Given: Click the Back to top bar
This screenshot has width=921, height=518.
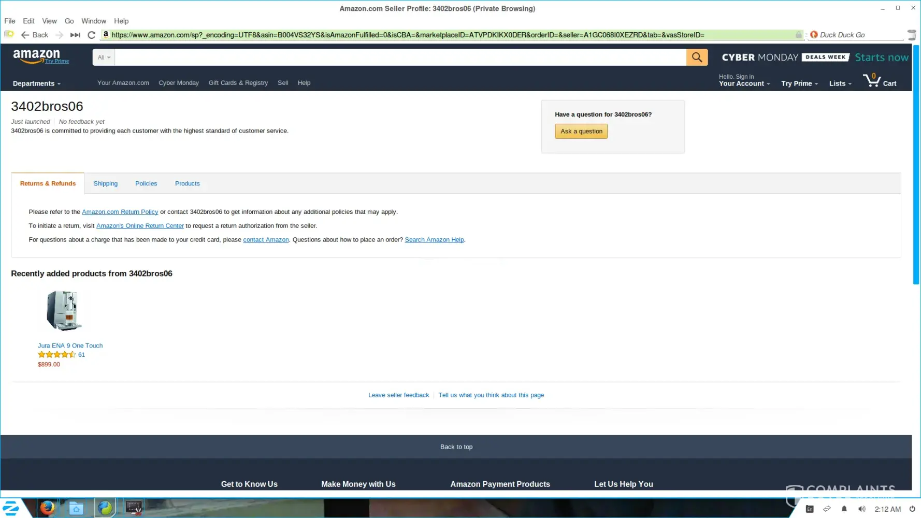Looking at the screenshot, I should coord(456,447).
